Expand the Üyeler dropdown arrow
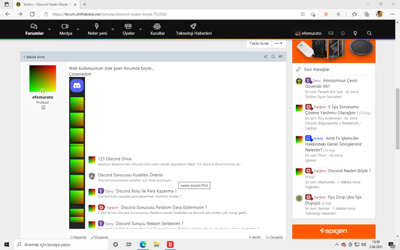 tap(140, 30)
